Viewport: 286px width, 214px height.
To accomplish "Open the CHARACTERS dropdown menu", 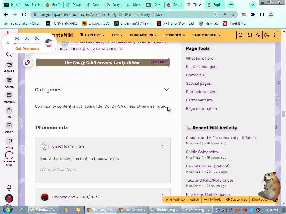I will (143, 35).
